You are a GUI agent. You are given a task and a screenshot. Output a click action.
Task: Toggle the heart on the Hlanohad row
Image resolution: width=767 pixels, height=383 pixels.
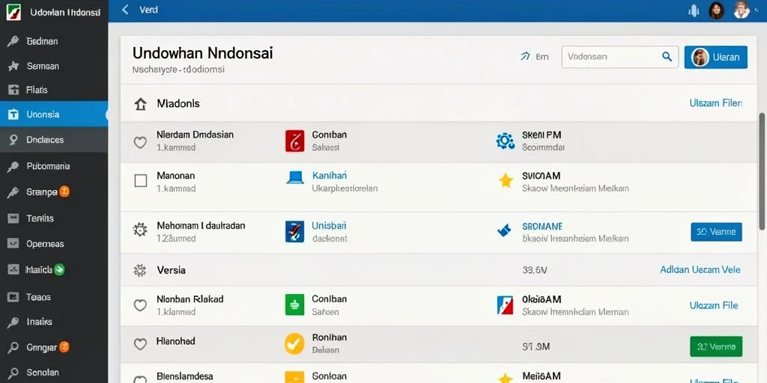140,344
